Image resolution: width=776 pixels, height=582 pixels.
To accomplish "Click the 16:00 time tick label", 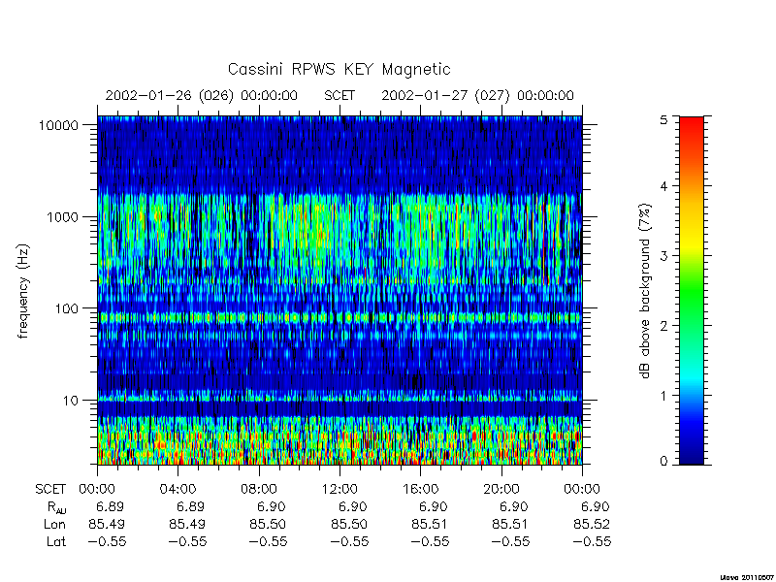I will coord(420,490).
